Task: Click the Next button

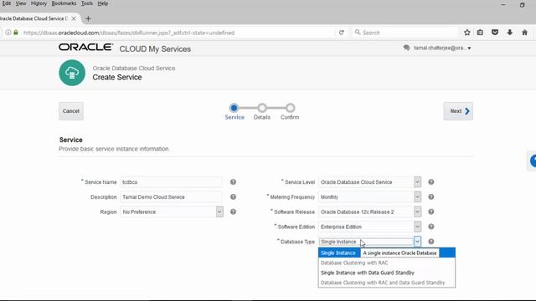Action: [x=458, y=111]
